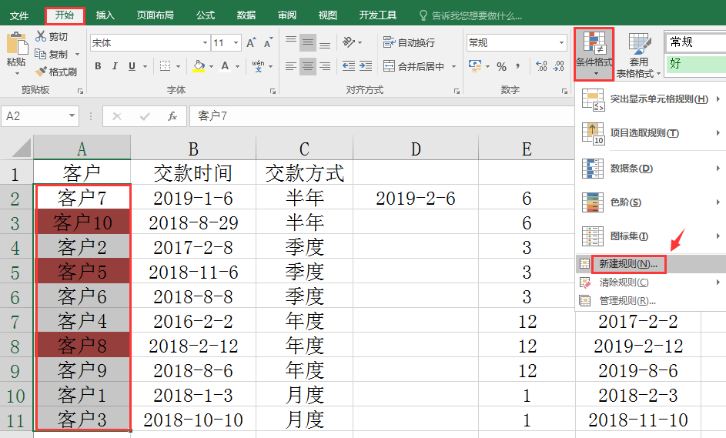The image size is (726, 438).
Task: Open the 文件 tab
Action: point(19,15)
